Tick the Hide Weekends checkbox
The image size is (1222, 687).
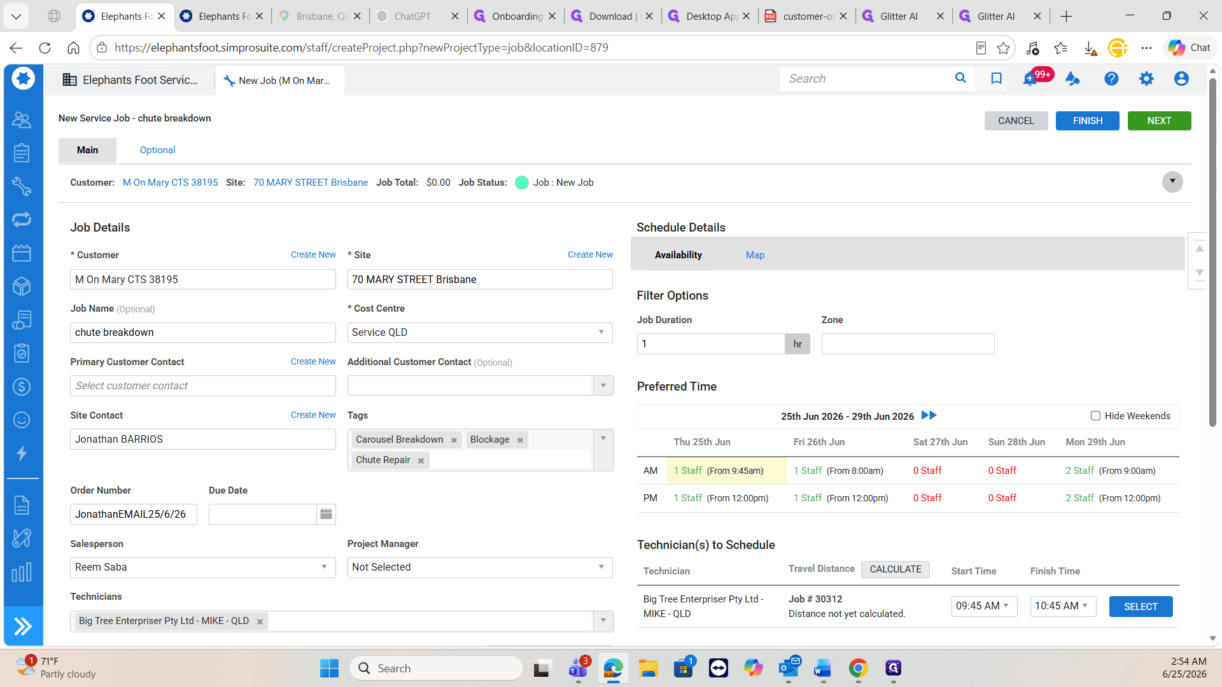tap(1095, 416)
